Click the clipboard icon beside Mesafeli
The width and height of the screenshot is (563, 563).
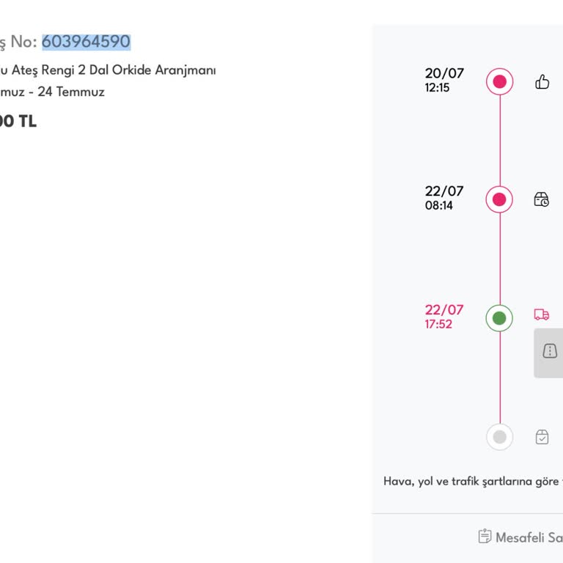(x=485, y=537)
